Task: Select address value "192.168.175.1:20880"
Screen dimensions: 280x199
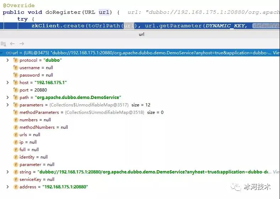Action: [x=65, y=187]
